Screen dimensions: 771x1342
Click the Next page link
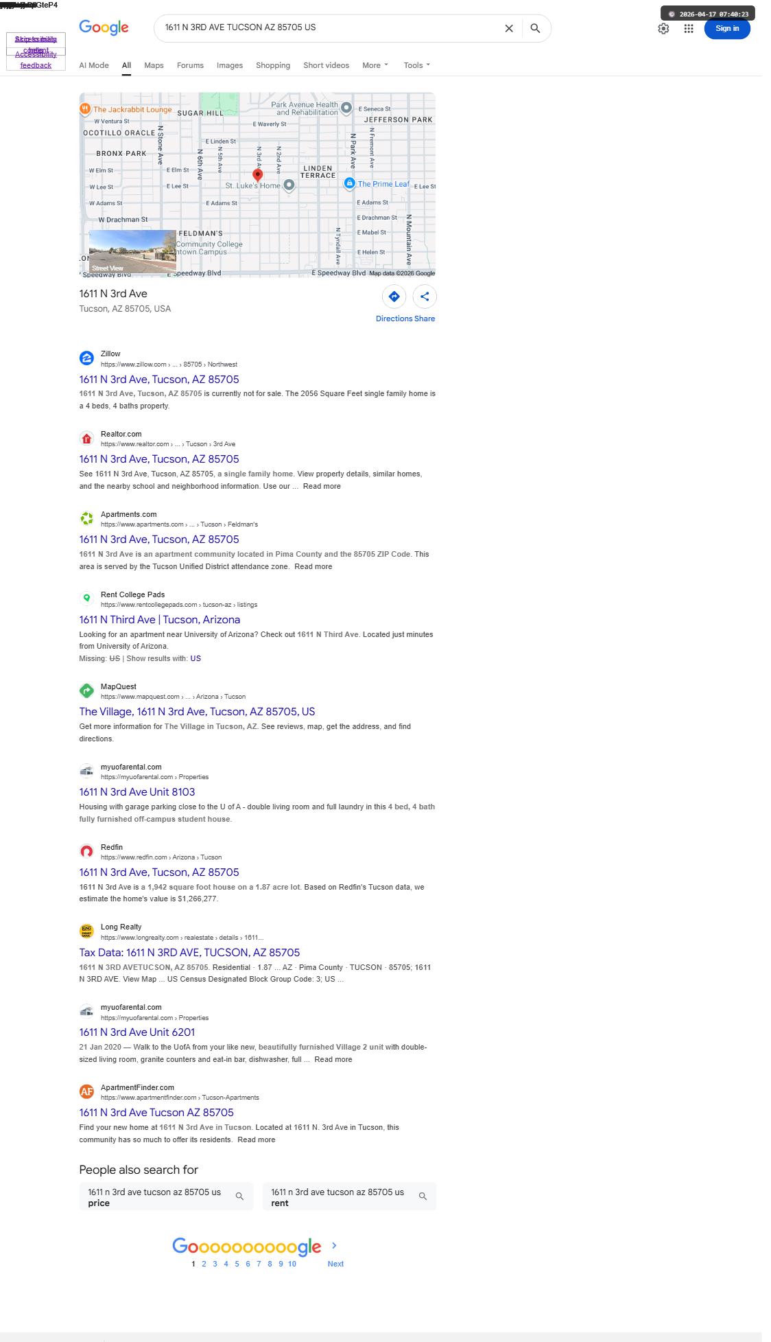click(x=335, y=1264)
